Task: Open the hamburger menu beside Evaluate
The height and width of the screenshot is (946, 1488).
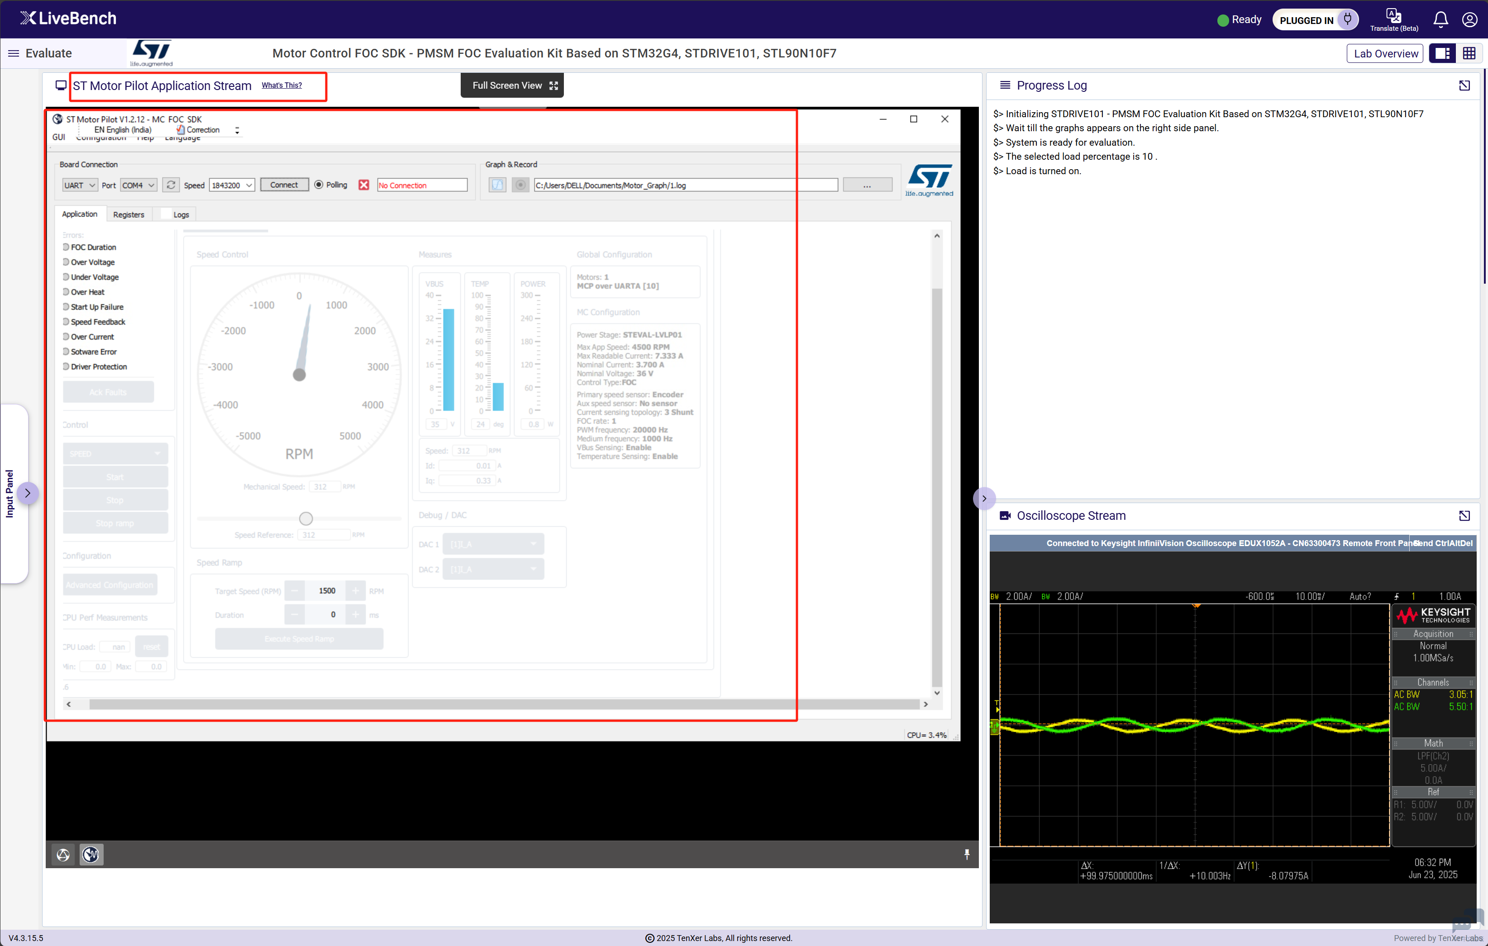Action: tap(13, 53)
